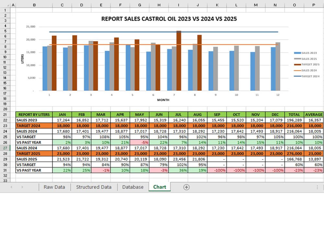Click the 13,897 average cell

(x=314, y=159)
